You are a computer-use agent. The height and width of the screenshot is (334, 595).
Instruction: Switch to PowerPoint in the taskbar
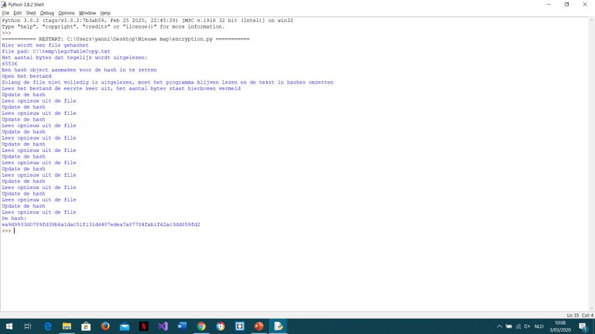259,326
